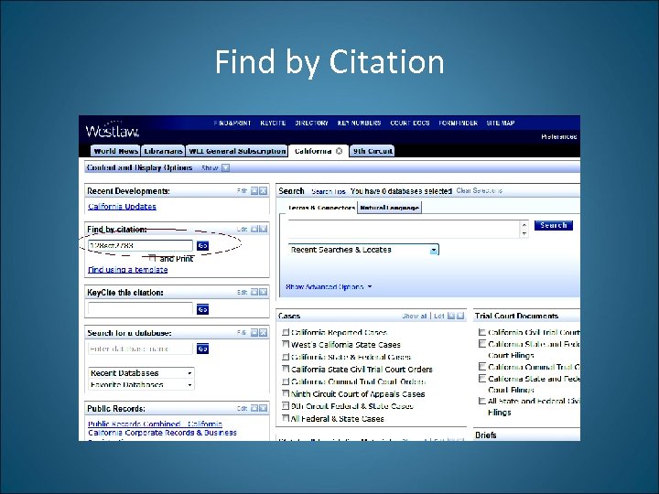Check California State & Federal Cases
Image resolution: width=659 pixels, height=494 pixels.
[x=286, y=357]
